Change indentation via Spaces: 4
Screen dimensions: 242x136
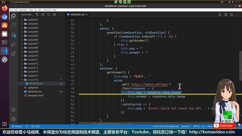pos(186,126)
